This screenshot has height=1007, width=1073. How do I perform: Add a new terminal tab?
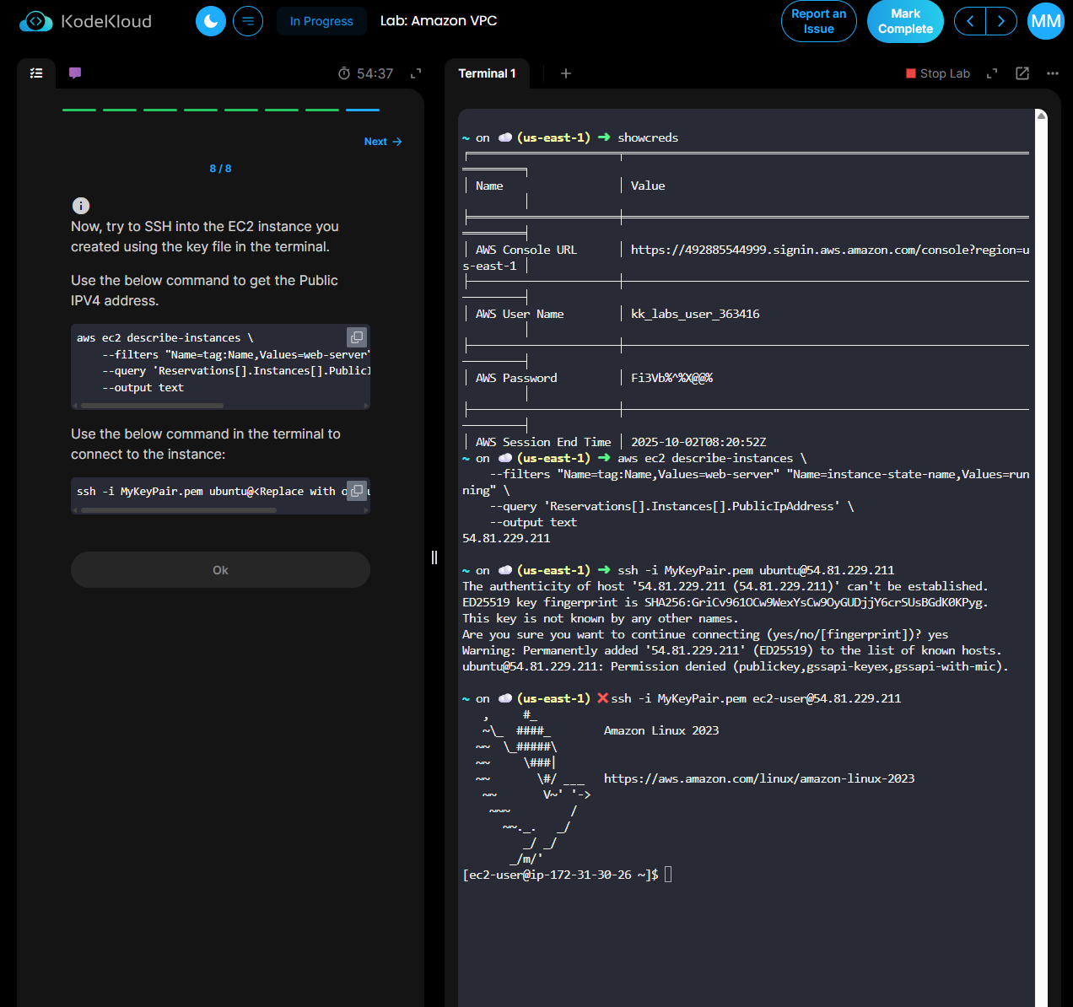pyautogui.click(x=566, y=73)
